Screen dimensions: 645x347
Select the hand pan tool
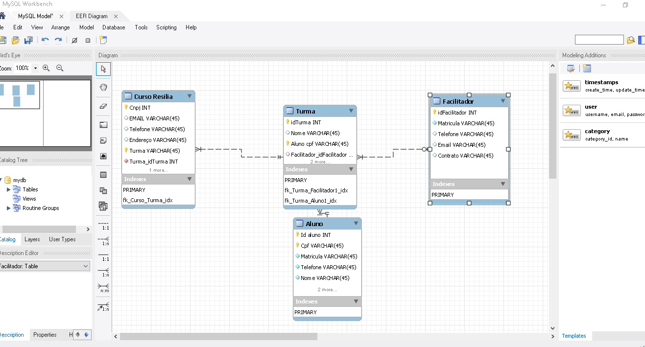point(103,88)
